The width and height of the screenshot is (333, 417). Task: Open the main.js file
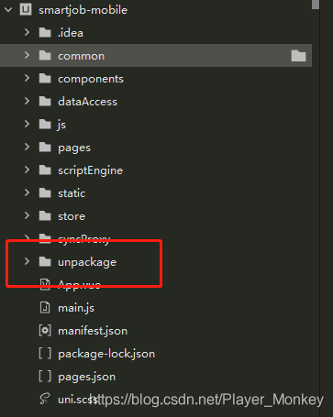pyautogui.click(x=76, y=308)
